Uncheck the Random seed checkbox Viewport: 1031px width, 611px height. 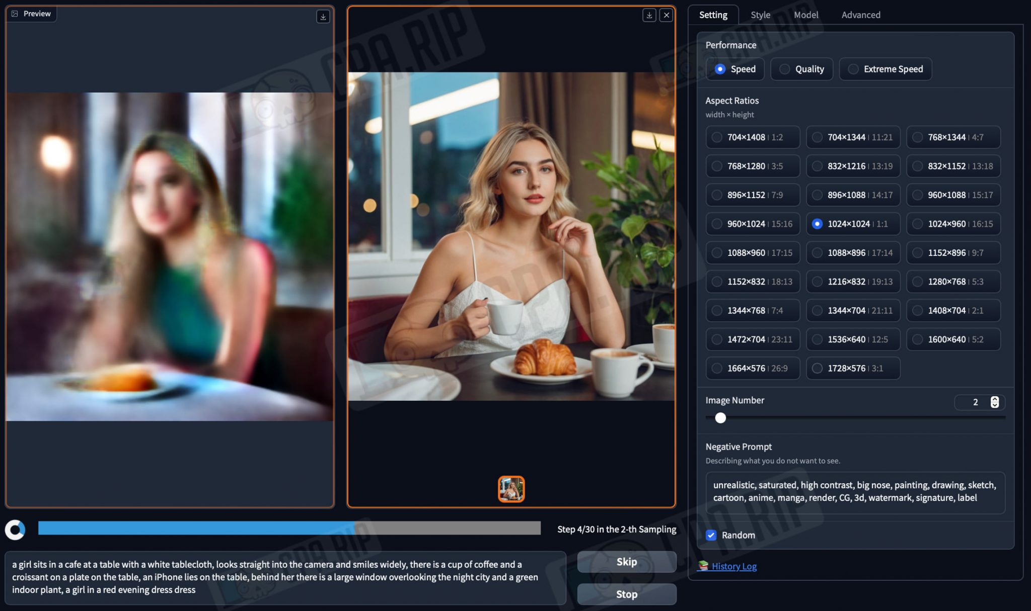(x=711, y=535)
